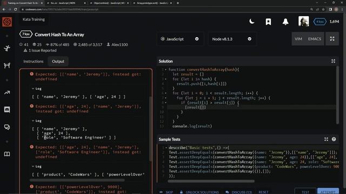Click the fullscreen icon next to EMACS
This screenshot has height=194, width=346.
tap(332, 39)
